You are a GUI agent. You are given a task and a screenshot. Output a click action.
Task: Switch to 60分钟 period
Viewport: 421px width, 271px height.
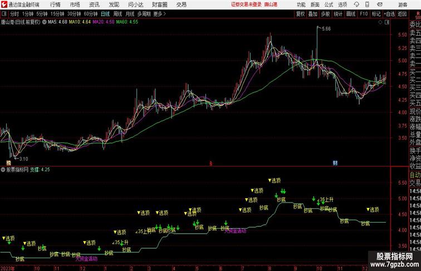tap(91, 14)
